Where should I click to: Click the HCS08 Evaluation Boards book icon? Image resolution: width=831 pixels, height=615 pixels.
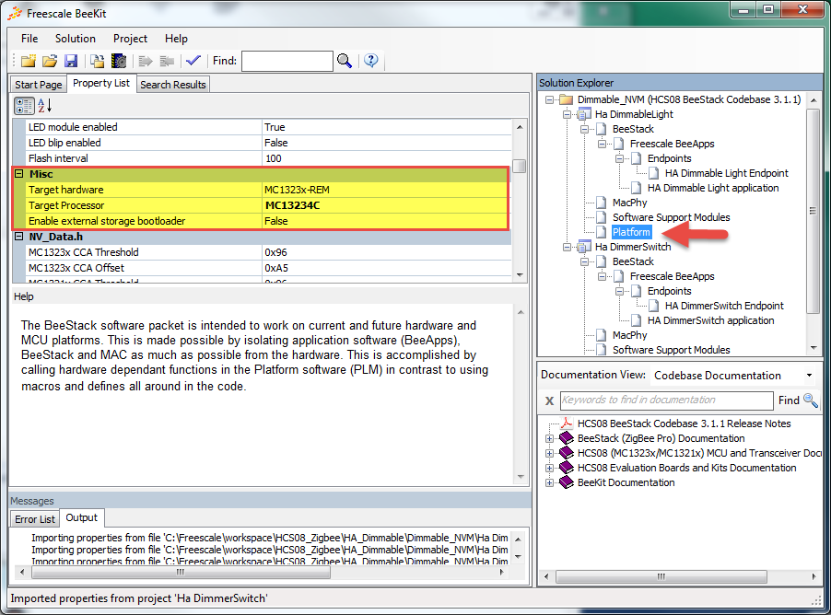[567, 468]
